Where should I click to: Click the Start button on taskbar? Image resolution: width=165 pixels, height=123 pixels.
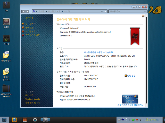click(x=4, y=120)
